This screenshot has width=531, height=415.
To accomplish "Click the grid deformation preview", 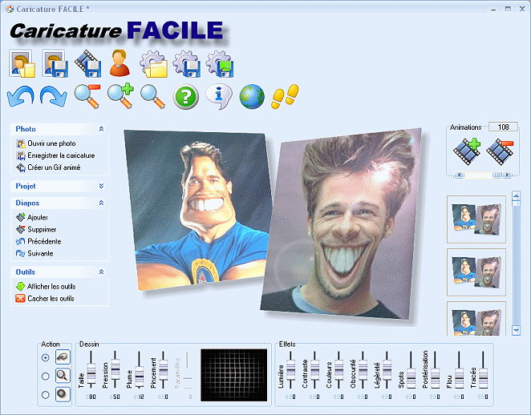I will (x=233, y=375).
